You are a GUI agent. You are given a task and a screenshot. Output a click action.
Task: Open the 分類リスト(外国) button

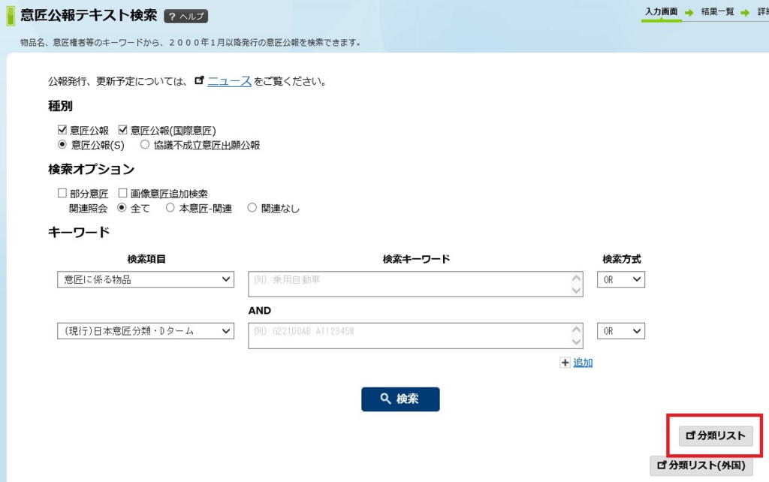click(x=701, y=465)
